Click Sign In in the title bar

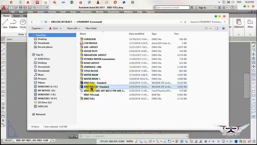click(202, 8)
